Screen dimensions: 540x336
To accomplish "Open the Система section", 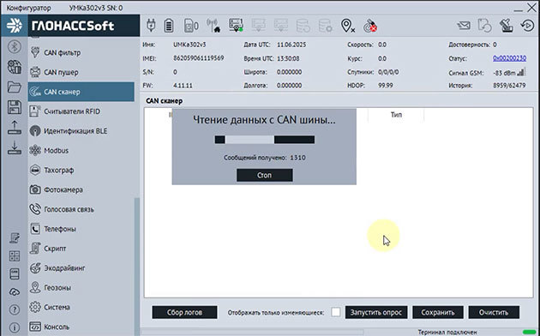I will (x=81, y=307).
